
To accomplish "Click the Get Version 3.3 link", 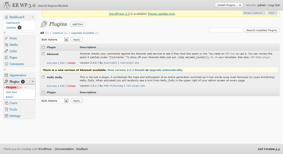I will pos(269,149).
